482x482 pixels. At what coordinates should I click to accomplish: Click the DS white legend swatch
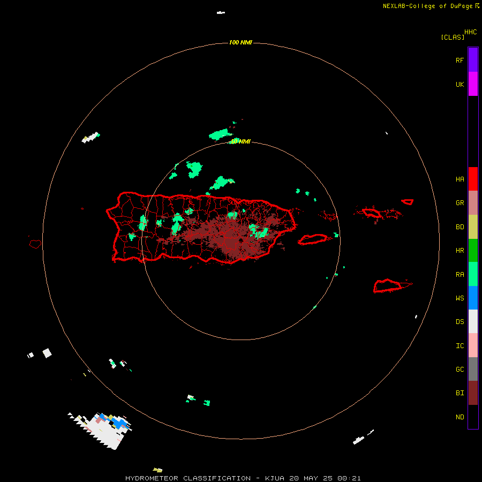click(473, 321)
